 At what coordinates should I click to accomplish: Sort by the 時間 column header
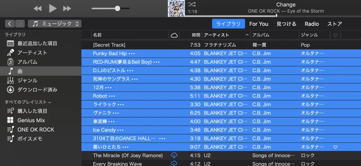coord(196,35)
